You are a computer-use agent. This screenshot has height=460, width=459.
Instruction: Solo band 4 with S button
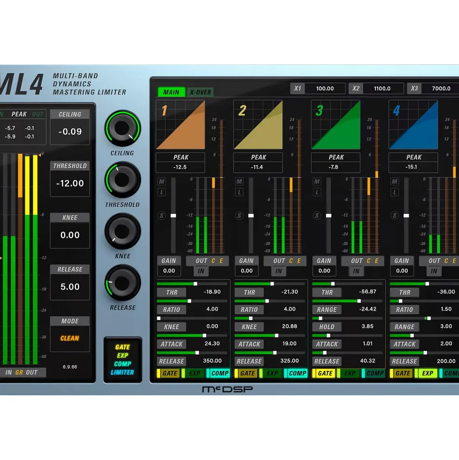(395, 216)
